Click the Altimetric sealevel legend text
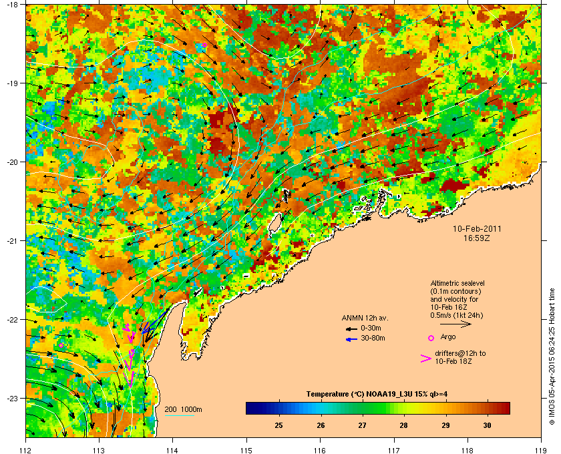Image resolution: width=561 pixels, height=454 pixels. (x=457, y=283)
